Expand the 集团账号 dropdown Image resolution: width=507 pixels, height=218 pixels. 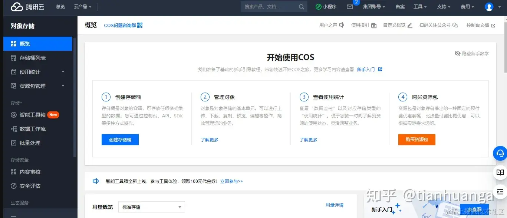[x=374, y=7]
